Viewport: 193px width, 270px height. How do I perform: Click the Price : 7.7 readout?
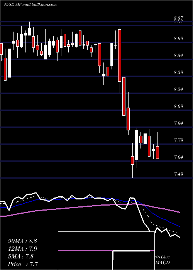click(23, 264)
